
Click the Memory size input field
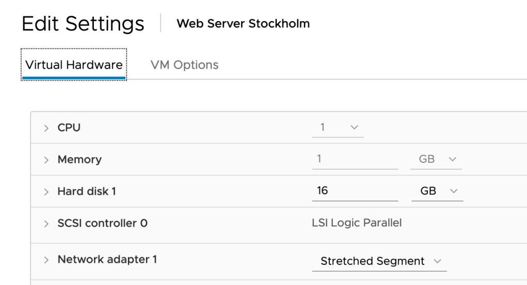(355, 159)
